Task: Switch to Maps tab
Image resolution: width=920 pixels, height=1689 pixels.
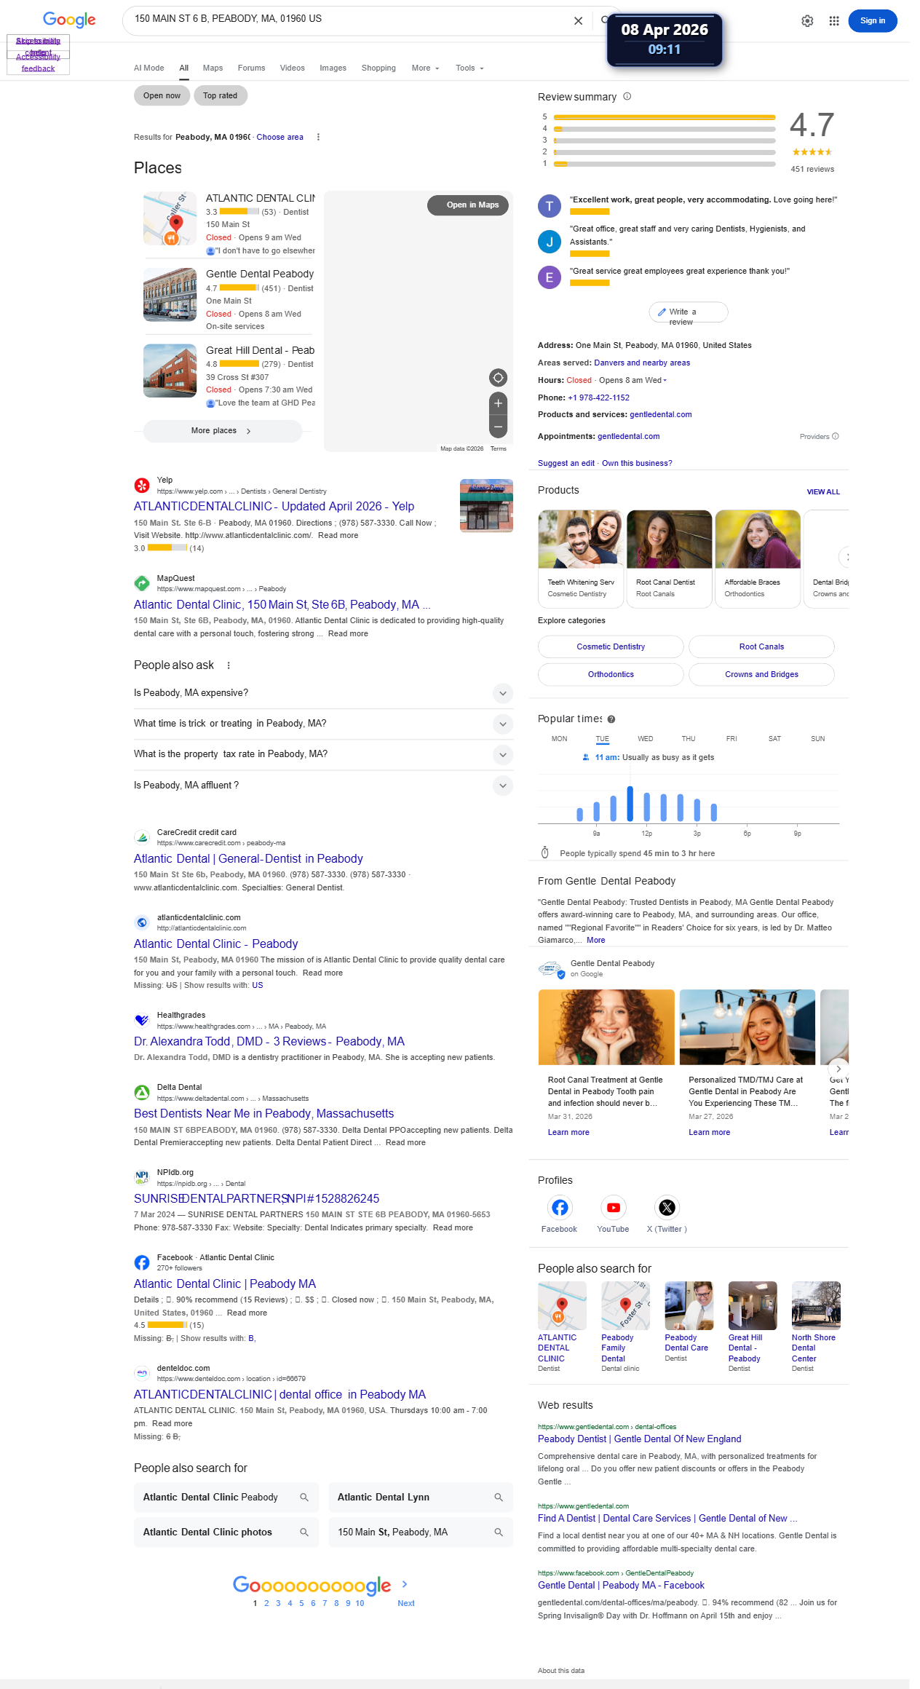Action: click(213, 68)
